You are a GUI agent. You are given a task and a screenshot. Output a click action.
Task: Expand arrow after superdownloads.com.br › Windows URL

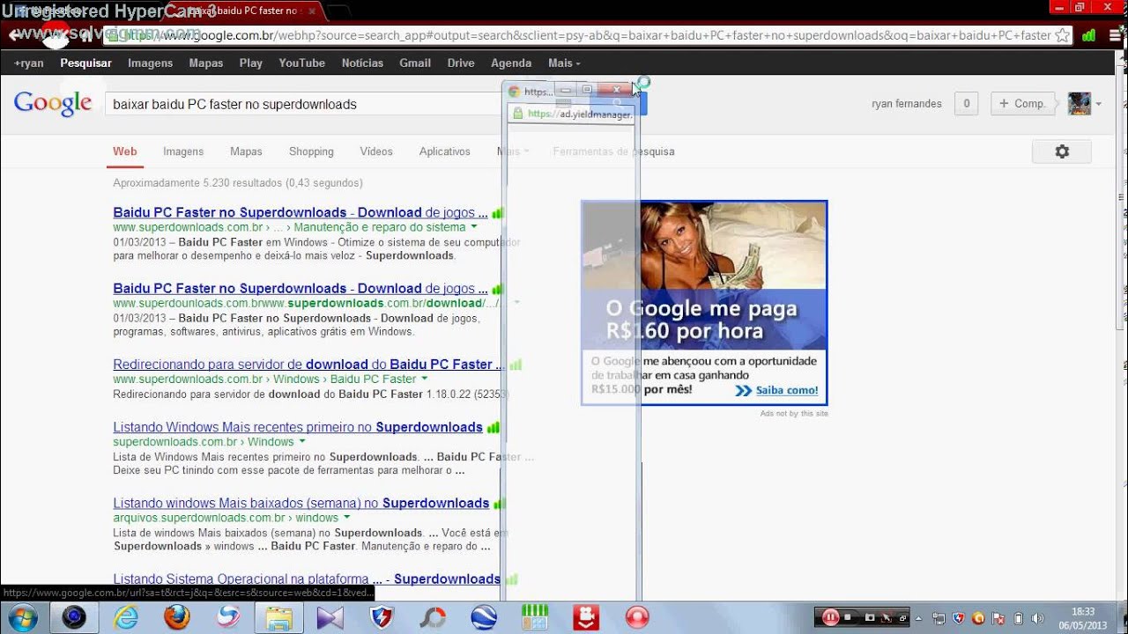302,442
